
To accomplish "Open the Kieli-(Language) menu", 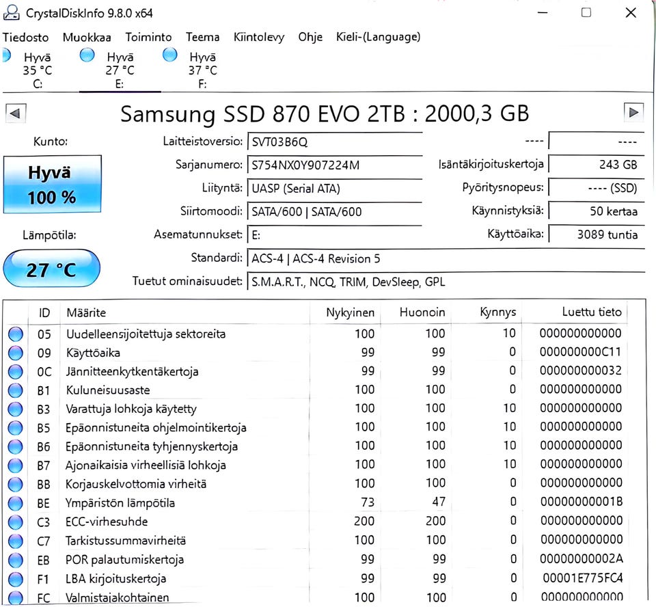I will (x=378, y=38).
